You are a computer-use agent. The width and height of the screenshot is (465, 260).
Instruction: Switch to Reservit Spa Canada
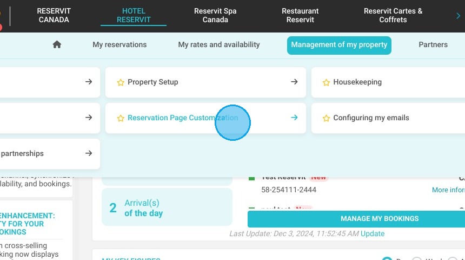tap(215, 16)
